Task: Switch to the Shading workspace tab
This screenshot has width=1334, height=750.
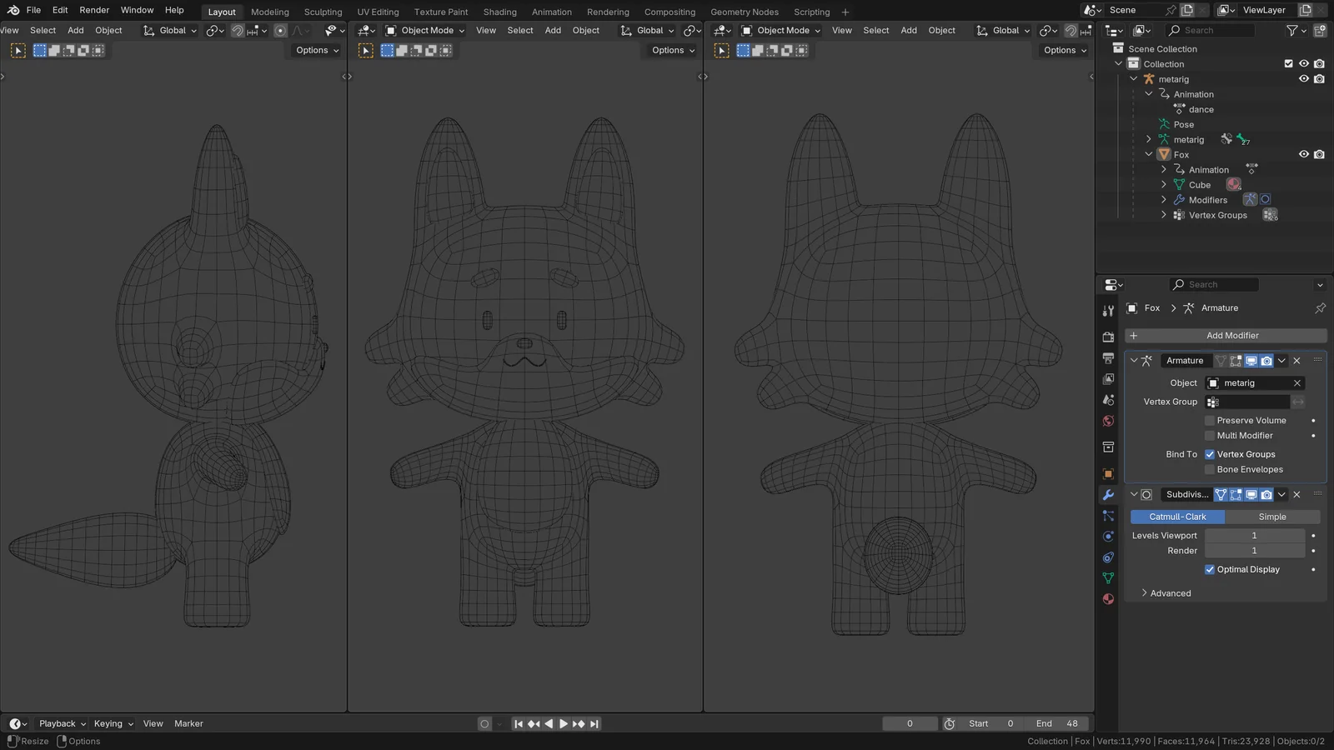Action: tap(499, 12)
